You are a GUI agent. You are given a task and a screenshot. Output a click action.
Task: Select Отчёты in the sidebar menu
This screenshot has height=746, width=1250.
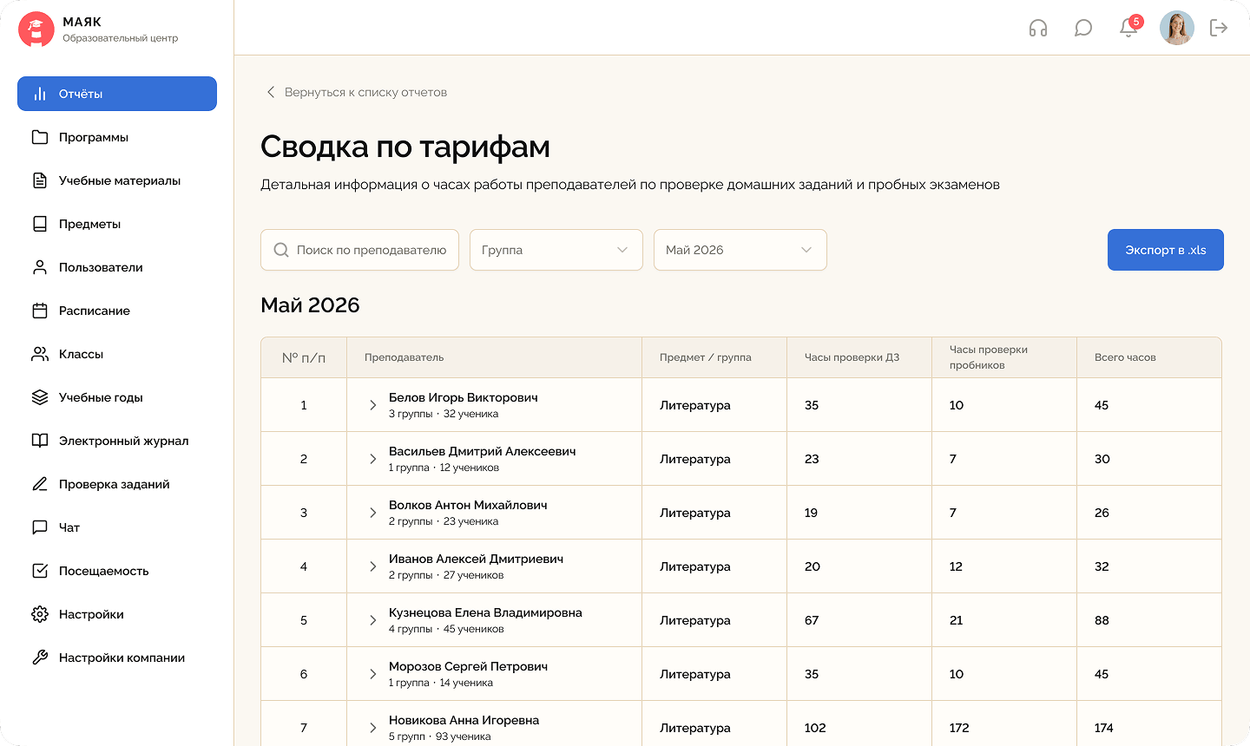click(117, 94)
